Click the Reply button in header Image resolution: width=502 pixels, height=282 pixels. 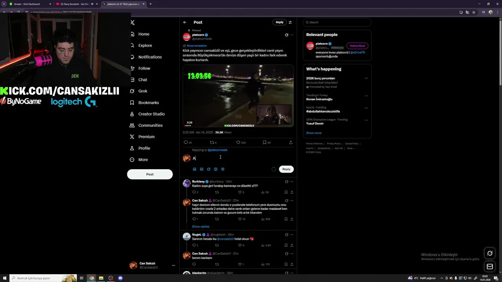[x=279, y=22]
